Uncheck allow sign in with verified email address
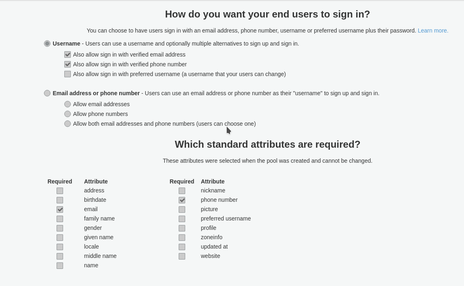Image resolution: width=464 pixels, height=286 pixels. coord(68,55)
